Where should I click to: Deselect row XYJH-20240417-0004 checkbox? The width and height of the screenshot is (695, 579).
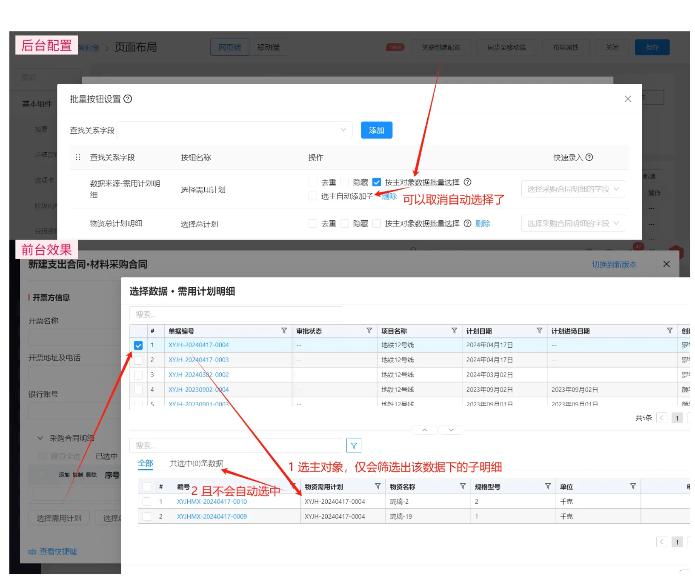coord(138,345)
